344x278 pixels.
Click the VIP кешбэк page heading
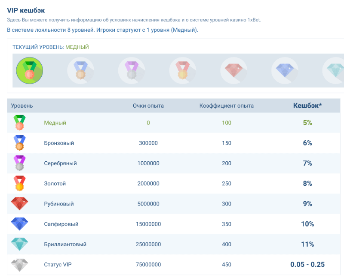point(25,10)
